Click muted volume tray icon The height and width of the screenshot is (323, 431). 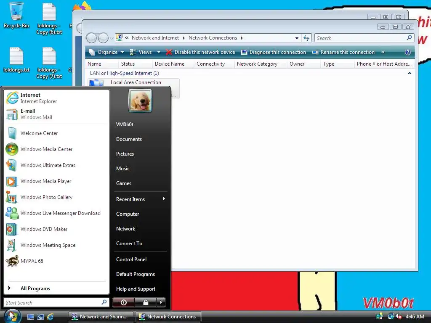coord(399,317)
